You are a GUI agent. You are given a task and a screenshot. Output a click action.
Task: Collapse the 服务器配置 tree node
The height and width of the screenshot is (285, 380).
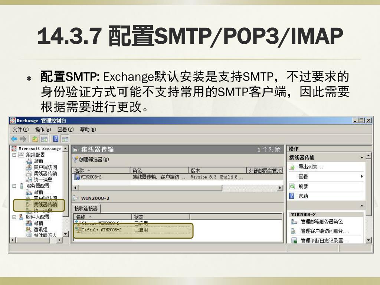tap(14, 186)
